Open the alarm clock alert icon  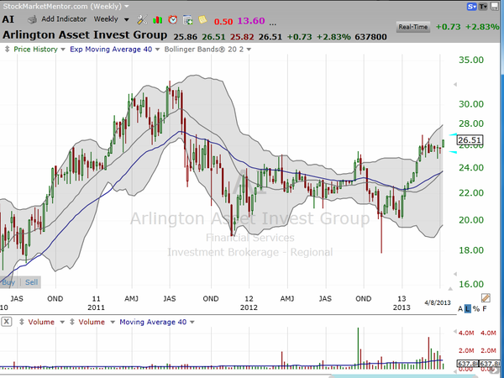[x=172, y=19]
